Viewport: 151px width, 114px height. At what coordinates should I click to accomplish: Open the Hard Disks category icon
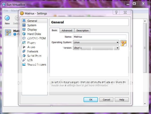24,34
